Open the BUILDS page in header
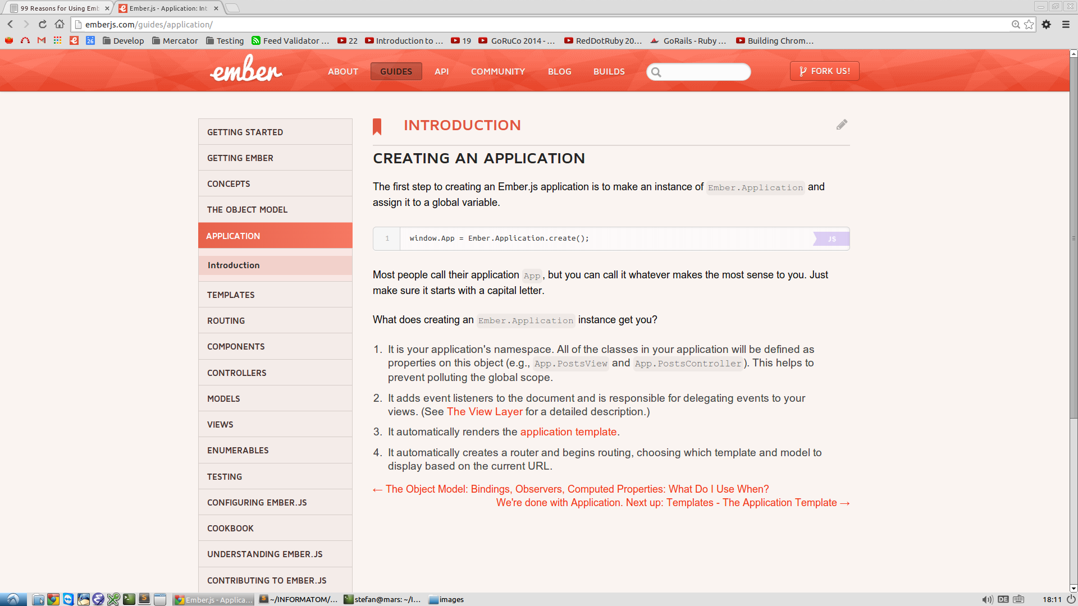Image resolution: width=1078 pixels, height=606 pixels. (x=609, y=71)
